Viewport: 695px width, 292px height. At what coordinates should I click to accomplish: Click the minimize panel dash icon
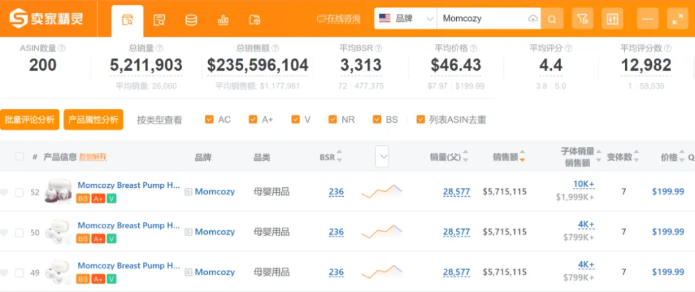click(x=647, y=19)
